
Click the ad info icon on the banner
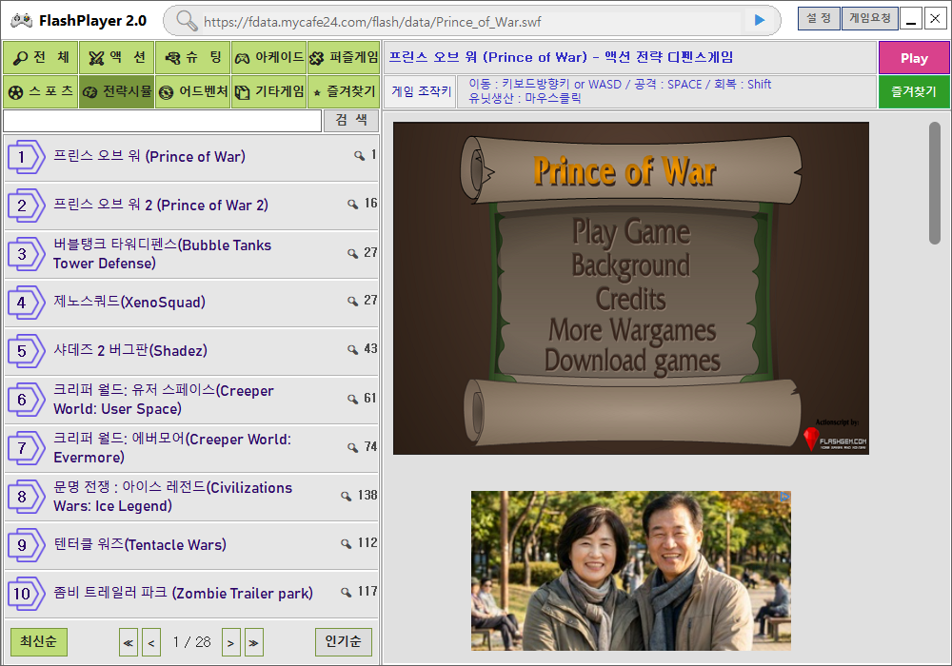(785, 496)
